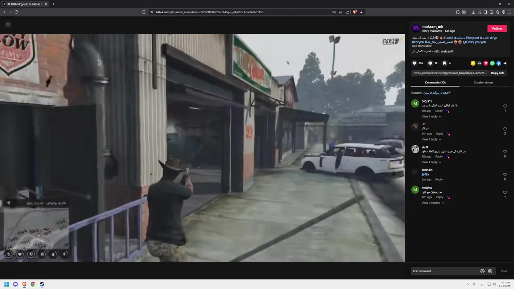514x289 pixels.
Task: Click the yellow repost icon
Action: [473, 63]
